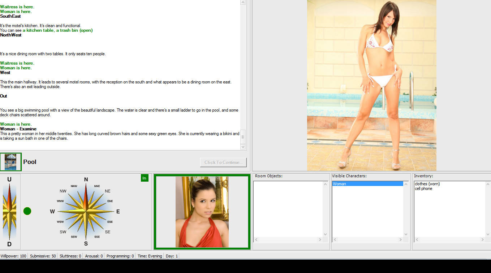
Task: Click the green circle indicator
Action: [27, 211]
